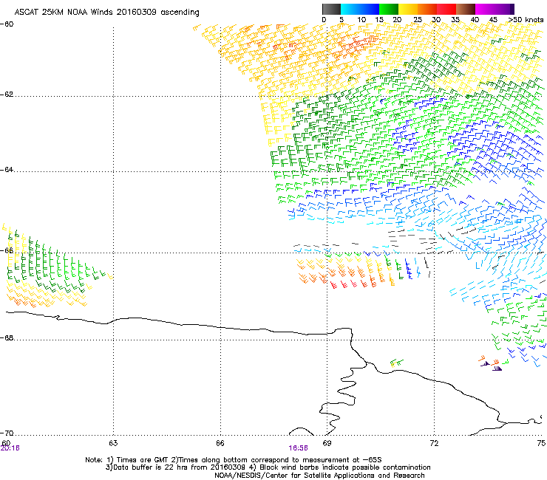547x480 pixels.
Task: Pick the brown 35-40 knots color bar segment
Action: click(466, 9)
